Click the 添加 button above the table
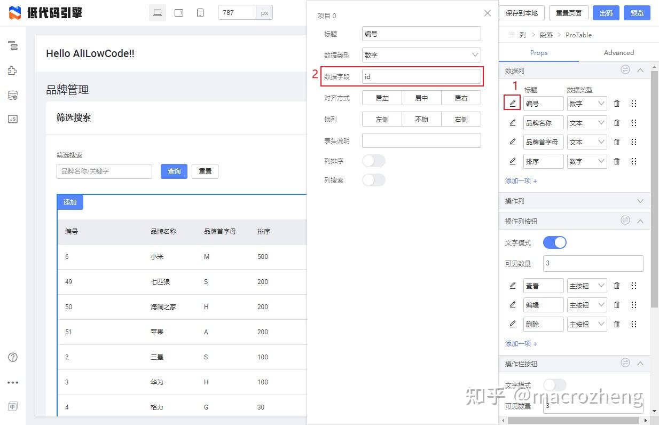659x425 pixels. (x=70, y=202)
